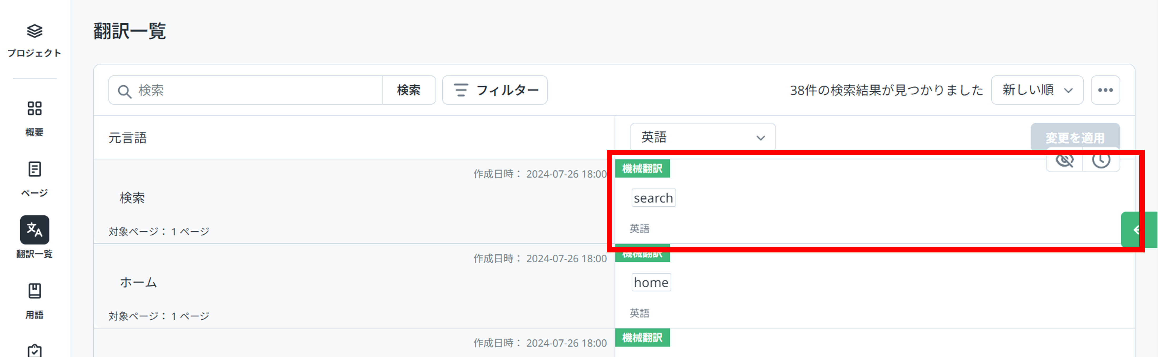Open the 用語 glossary book icon
1158x357 pixels.
(35, 291)
